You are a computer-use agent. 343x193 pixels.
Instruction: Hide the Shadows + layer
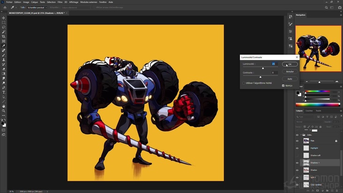(297, 163)
